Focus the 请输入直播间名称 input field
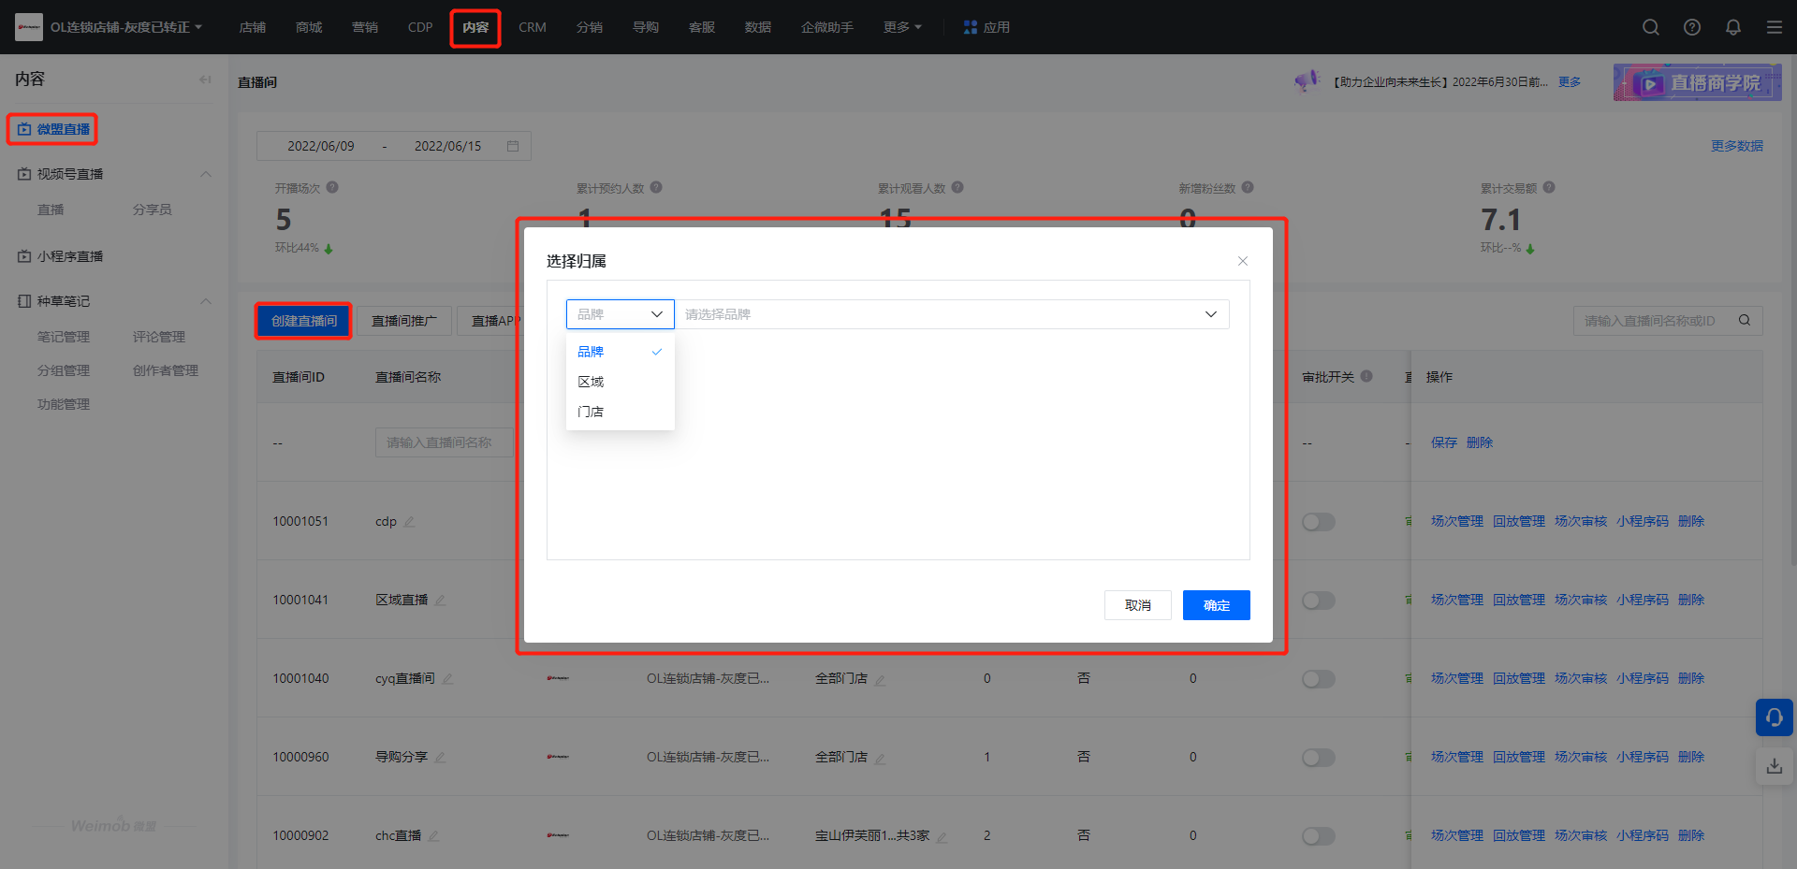 pos(445,442)
